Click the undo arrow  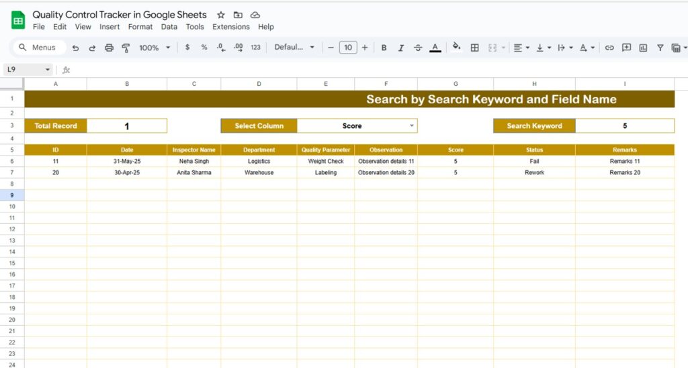75,48
